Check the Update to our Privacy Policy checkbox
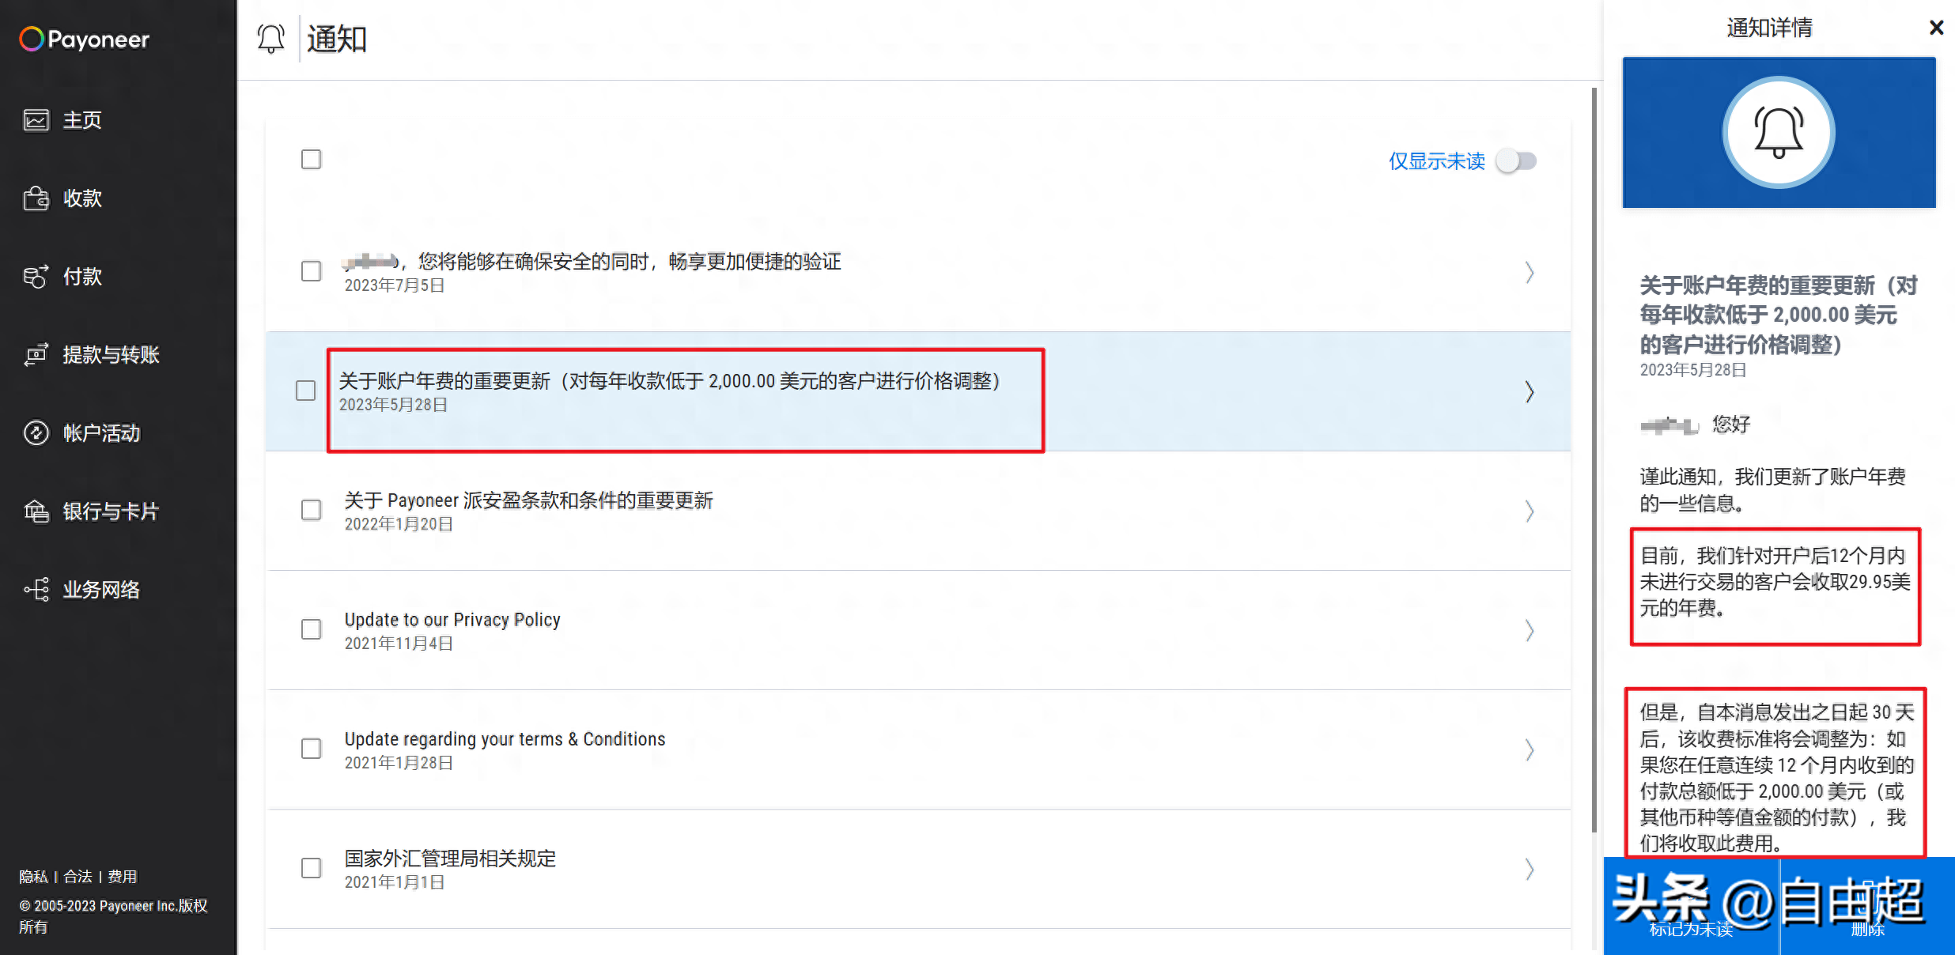 pyautogui.click(x=312, y=629)
